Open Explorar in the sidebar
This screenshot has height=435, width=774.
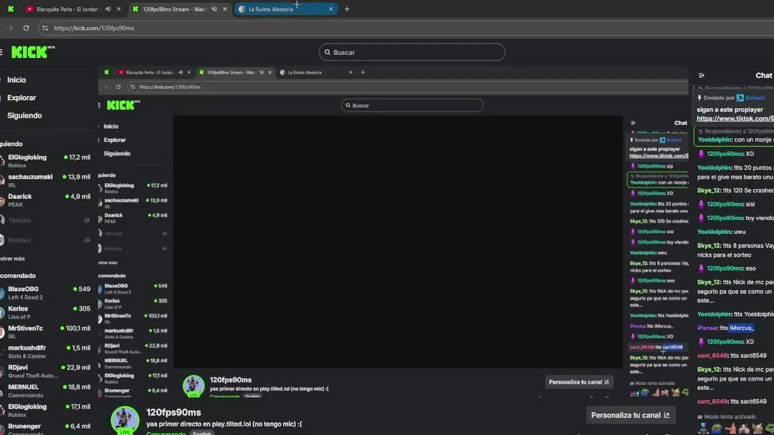coord(22,97)
